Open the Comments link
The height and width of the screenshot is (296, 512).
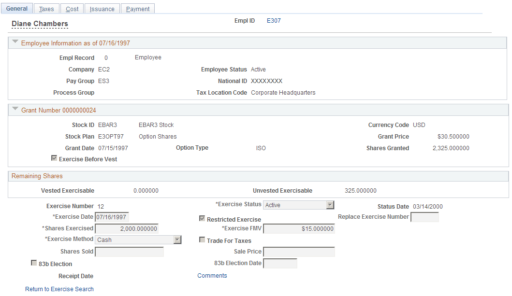[x=212, y=275]
